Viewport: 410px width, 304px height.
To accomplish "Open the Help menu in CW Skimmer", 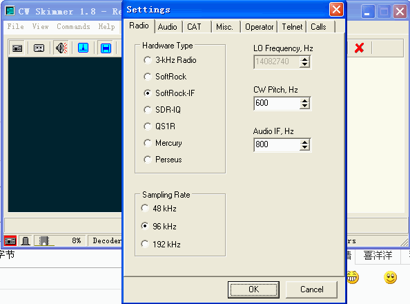I will 106,26.
